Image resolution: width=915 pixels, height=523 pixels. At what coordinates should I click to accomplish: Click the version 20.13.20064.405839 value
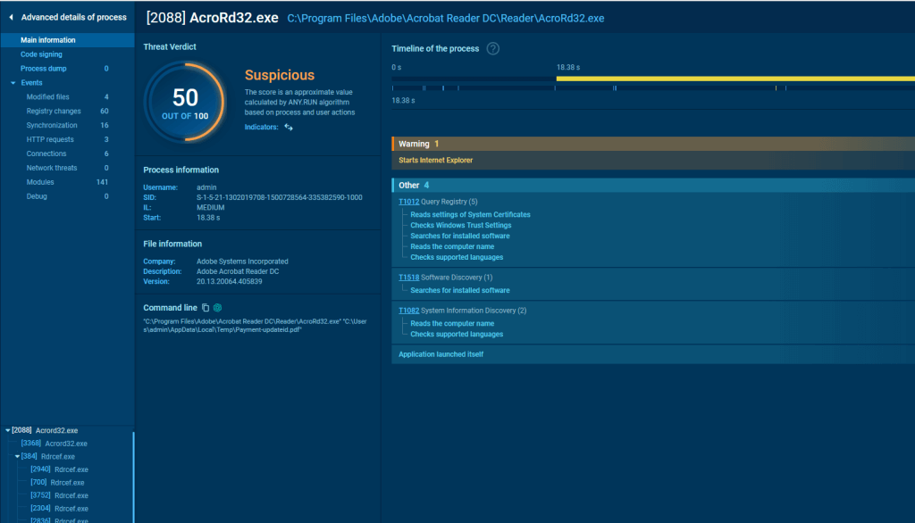coord(230,282)
